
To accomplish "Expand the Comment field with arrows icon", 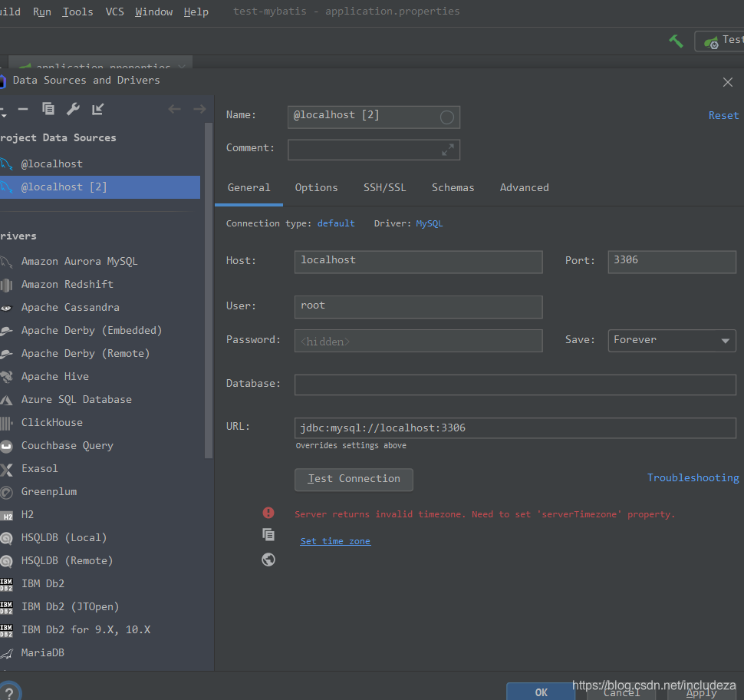I will (x=447, y=150).
